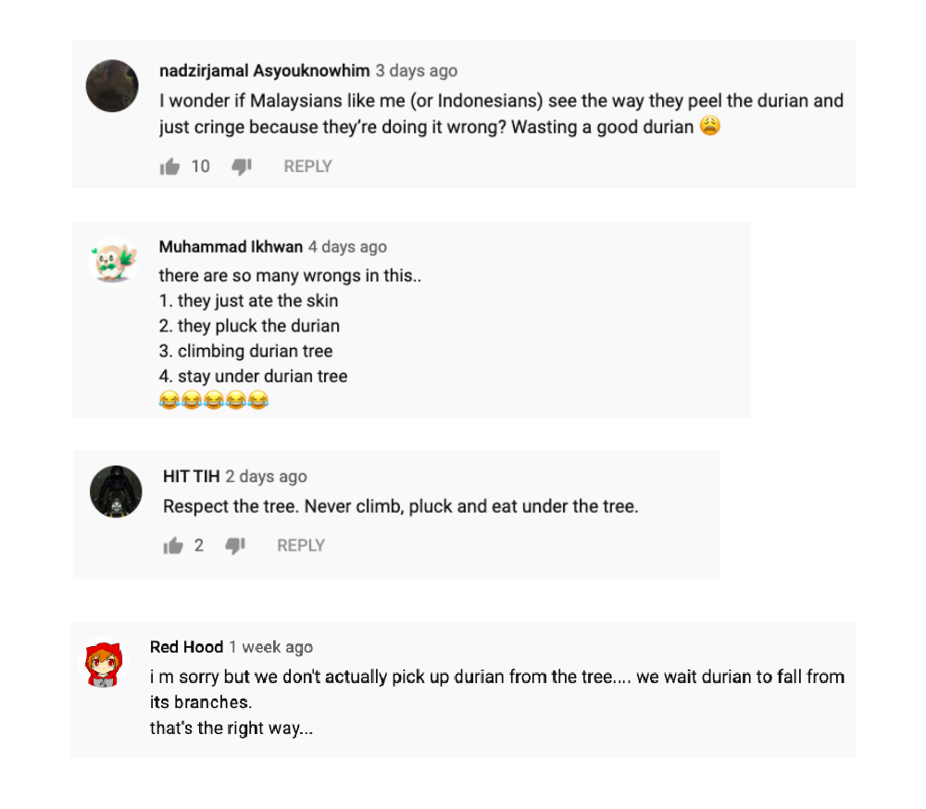Click the username Red Hood
Image resolution: width=926 pixels, height=809 pixels.
pos(186,647)
